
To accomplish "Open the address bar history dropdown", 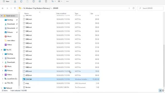I will click(x=129, y=8).
